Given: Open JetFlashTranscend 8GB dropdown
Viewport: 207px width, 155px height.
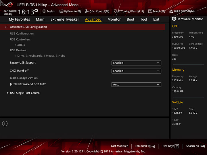Looking at the screenshot, I should pos(136,84).
